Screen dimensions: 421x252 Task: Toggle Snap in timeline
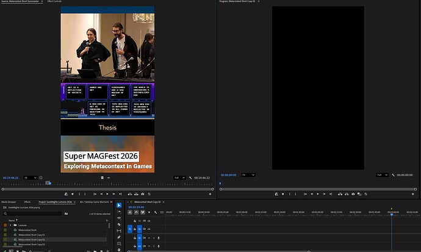coord(137,212)
